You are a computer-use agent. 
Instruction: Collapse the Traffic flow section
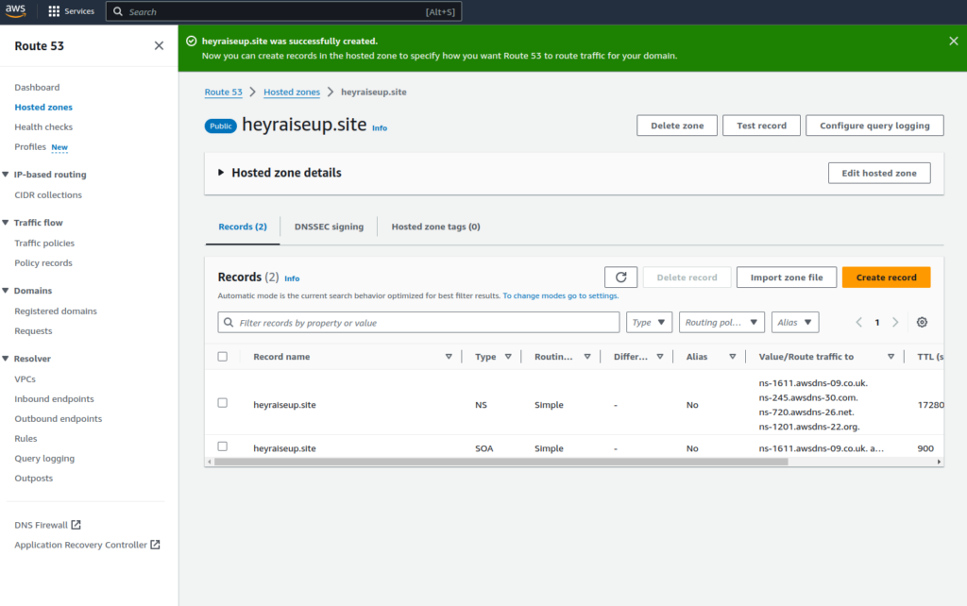click(x=6, y=223)
